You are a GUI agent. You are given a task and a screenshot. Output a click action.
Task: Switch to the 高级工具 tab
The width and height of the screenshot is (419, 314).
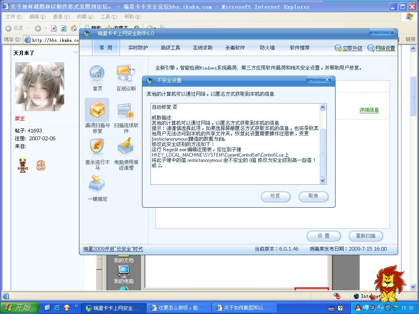point(170,48)
